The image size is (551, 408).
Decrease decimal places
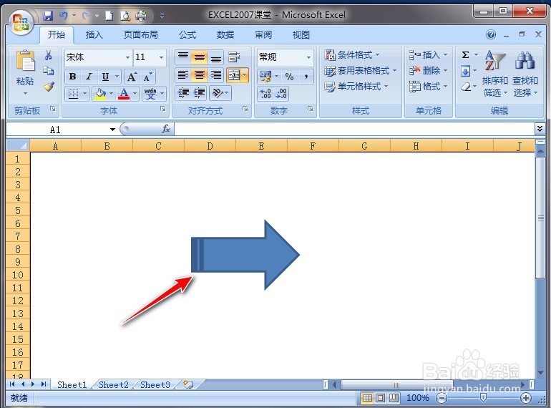tap(281, 94)
